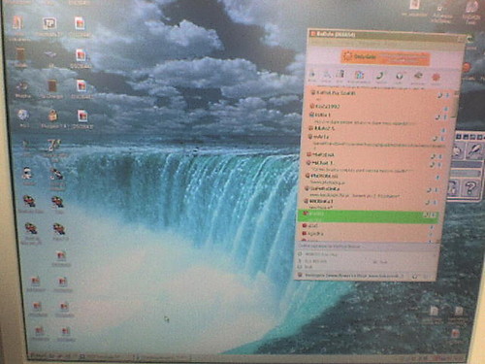Select the green highlighted contact row
Viewport: 485px width, 364px height.
tap(368, 216)
